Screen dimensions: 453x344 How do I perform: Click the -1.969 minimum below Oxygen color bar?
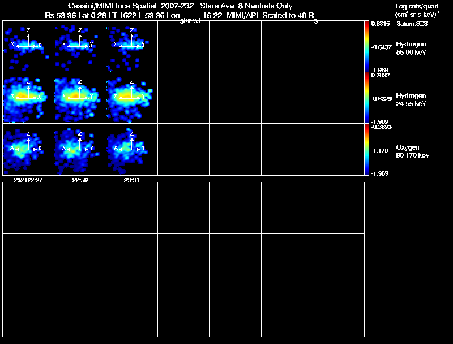(380, 173)
